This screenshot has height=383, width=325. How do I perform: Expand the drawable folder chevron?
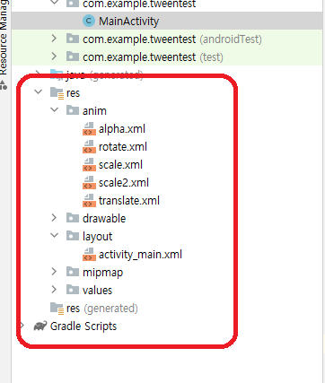pyautogui.click(x=54, y=218)
